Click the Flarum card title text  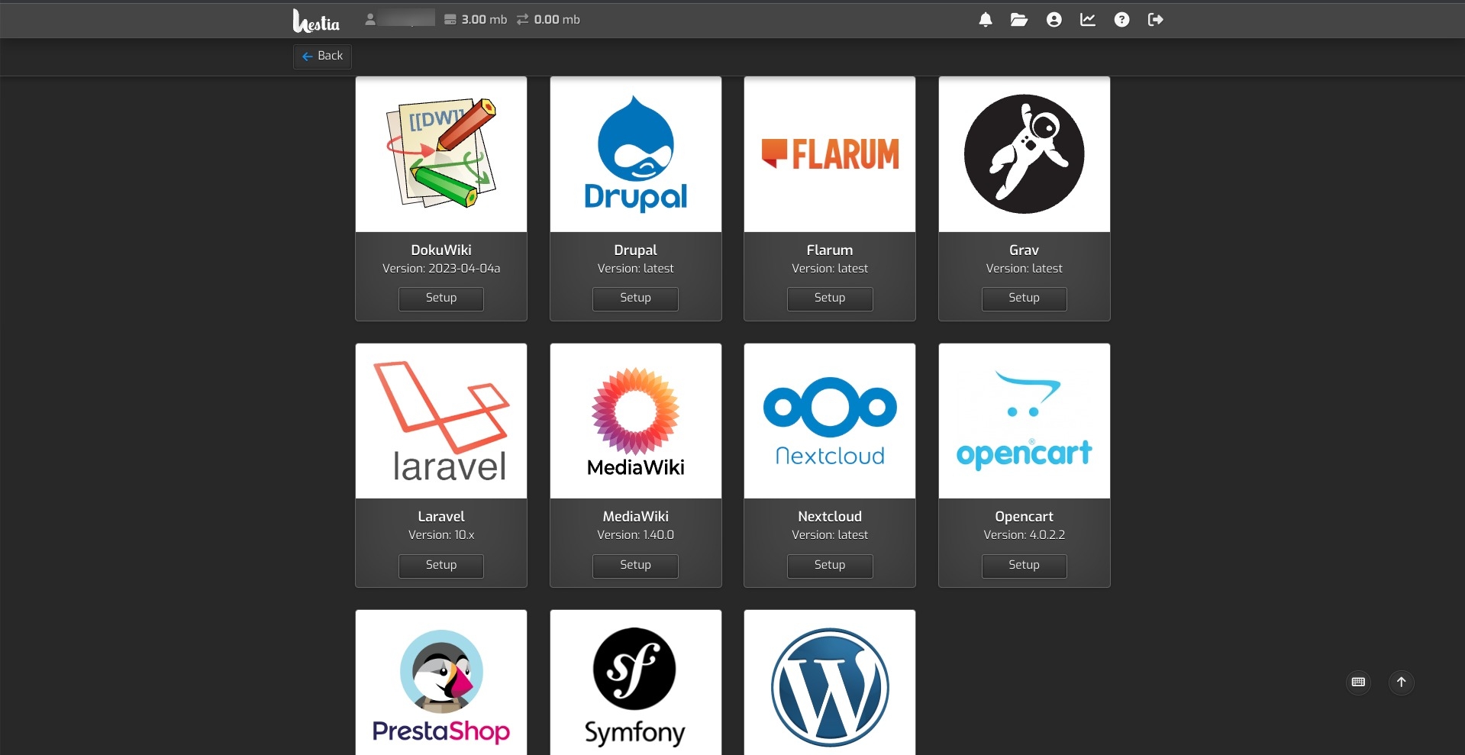pyautogui.click(x=830, y=250)
